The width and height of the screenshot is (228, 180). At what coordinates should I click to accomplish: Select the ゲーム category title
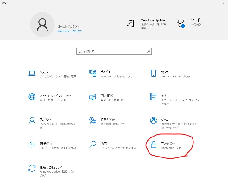[165, 119]
